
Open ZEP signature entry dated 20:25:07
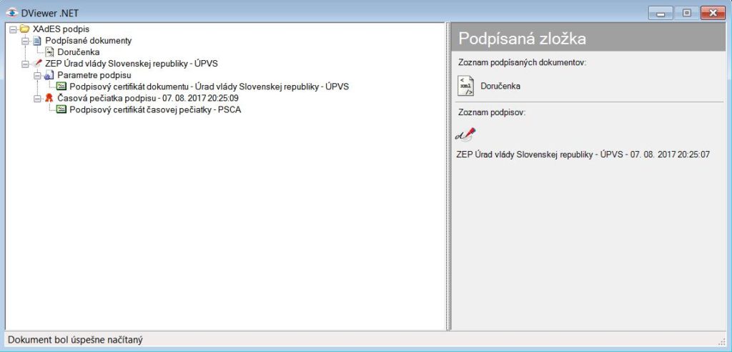point(583,155)
